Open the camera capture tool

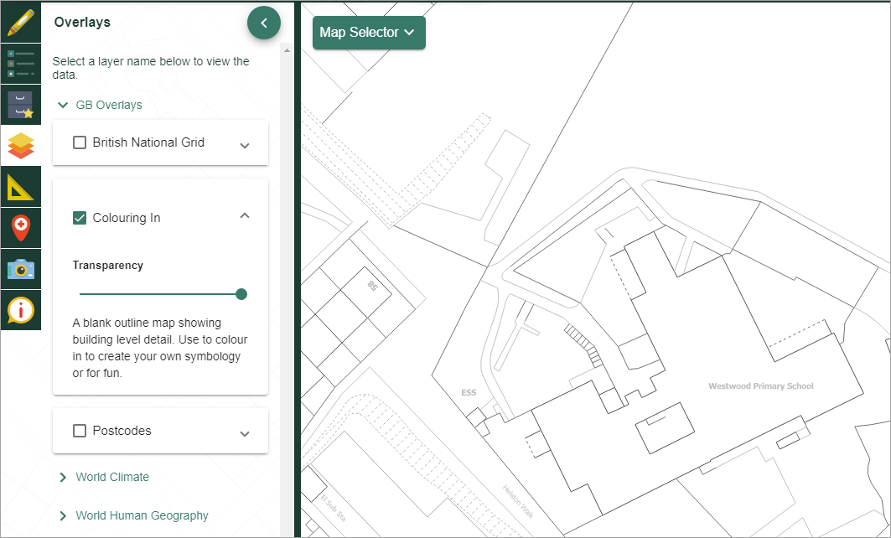[x=20, y=269]
